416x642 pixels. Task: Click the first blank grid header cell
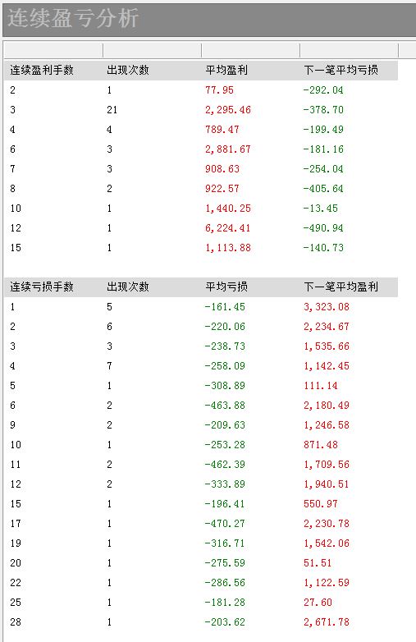[53, 50]
